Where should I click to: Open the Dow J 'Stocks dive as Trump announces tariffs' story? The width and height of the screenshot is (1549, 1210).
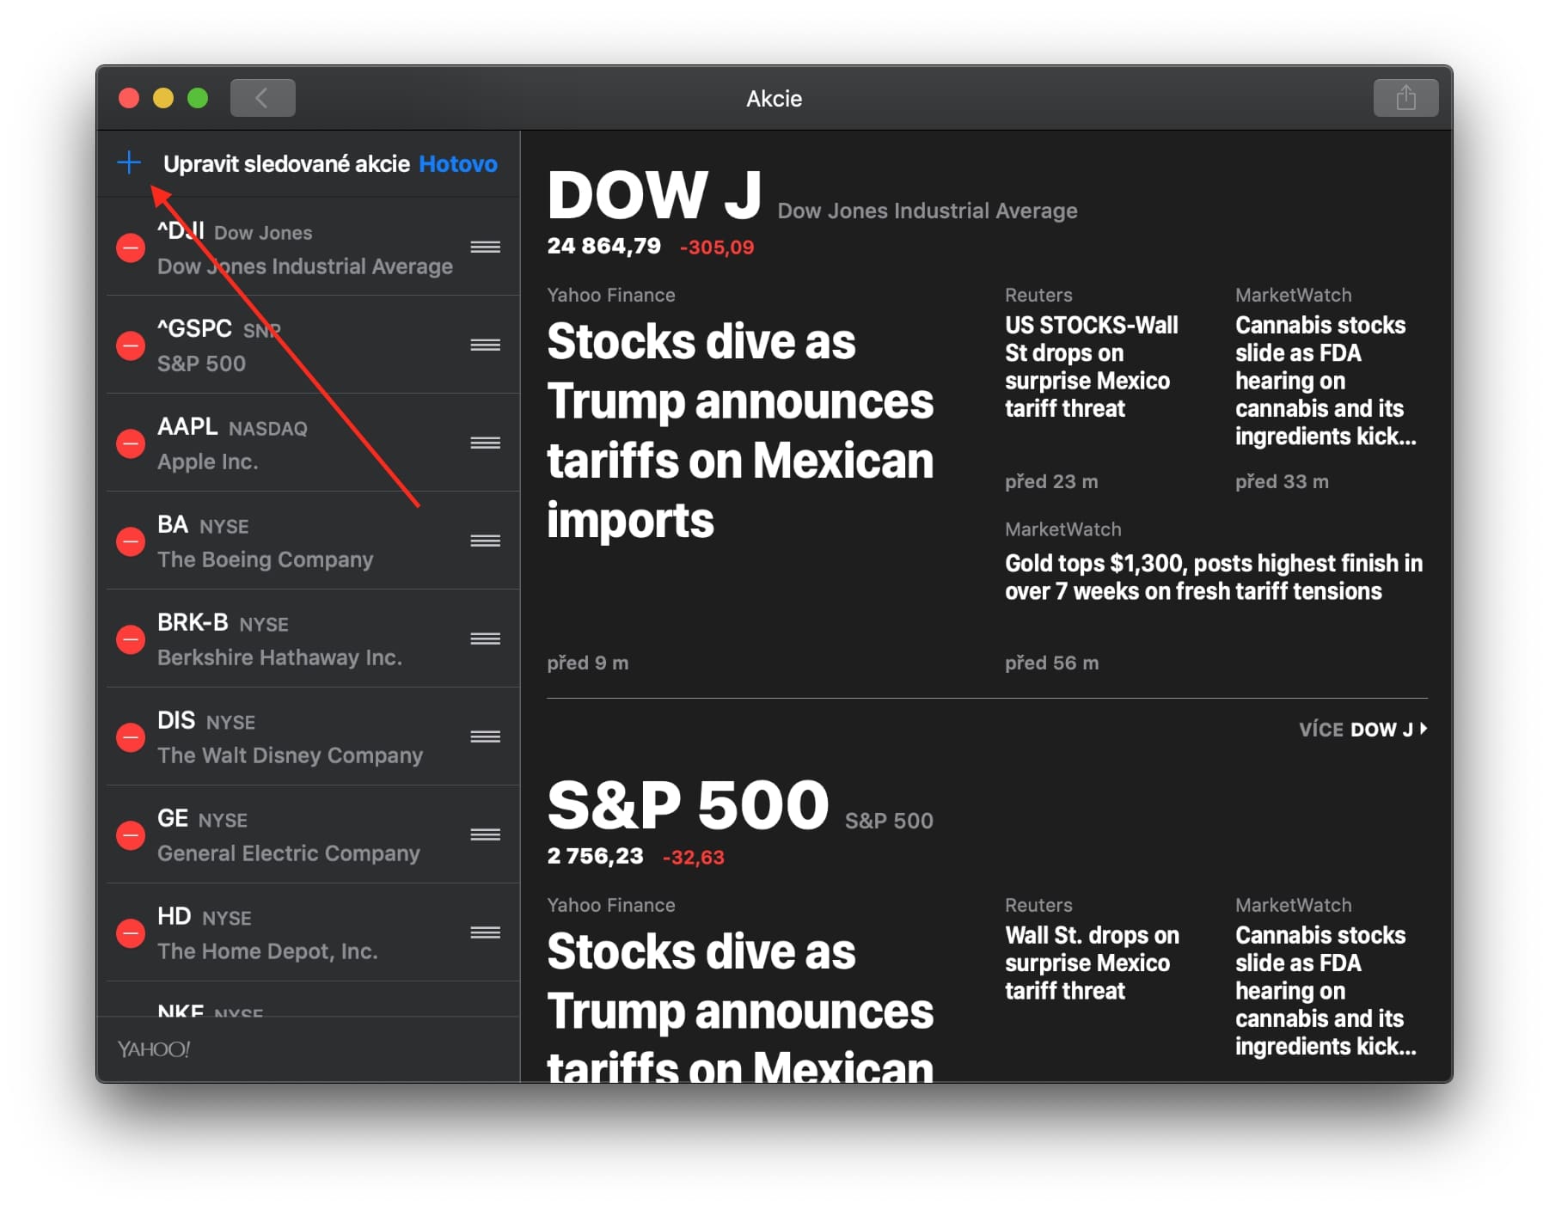point(740,431)
